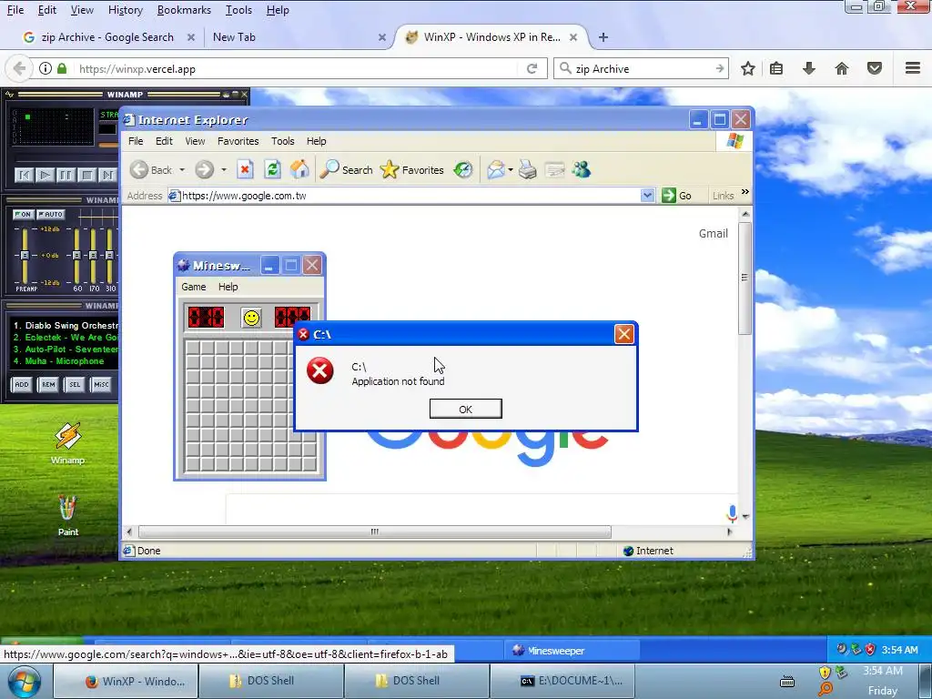The width and height of the screenshot is (932, 699).
Task: Click Edit icon in Internet Explorer toolbar
Action: [554, 170]
